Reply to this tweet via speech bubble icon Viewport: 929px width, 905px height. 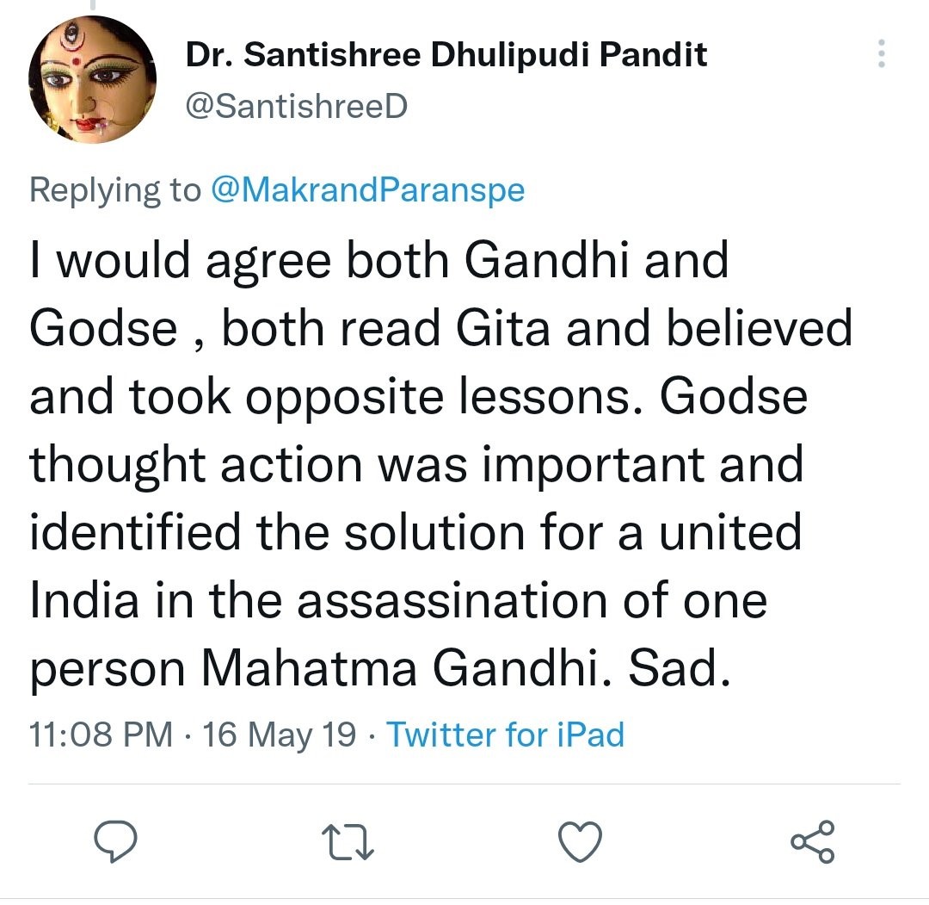coord(116,841)
